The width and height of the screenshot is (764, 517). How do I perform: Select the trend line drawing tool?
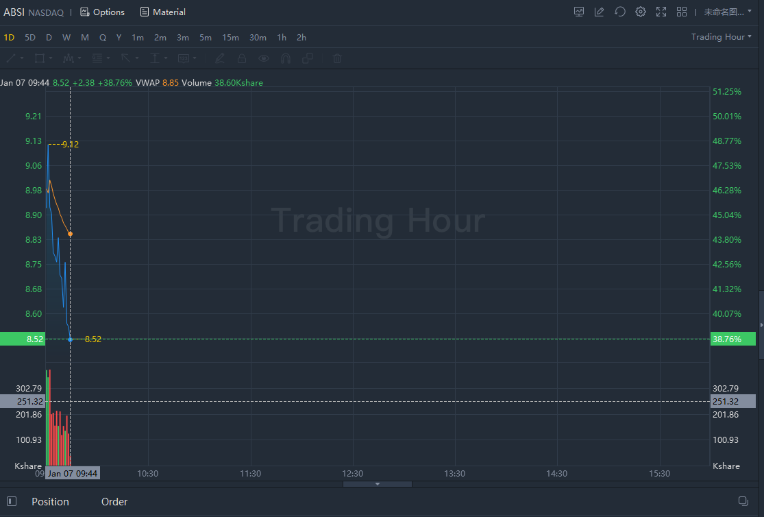point(11,58)
